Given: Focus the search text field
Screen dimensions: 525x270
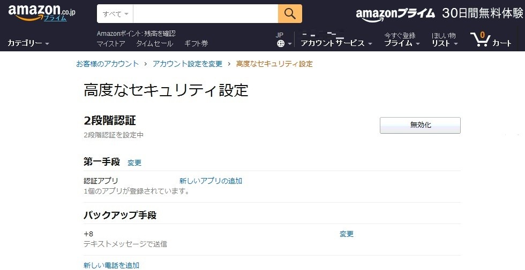Looking at the screenshot, I should pos(206,14).
